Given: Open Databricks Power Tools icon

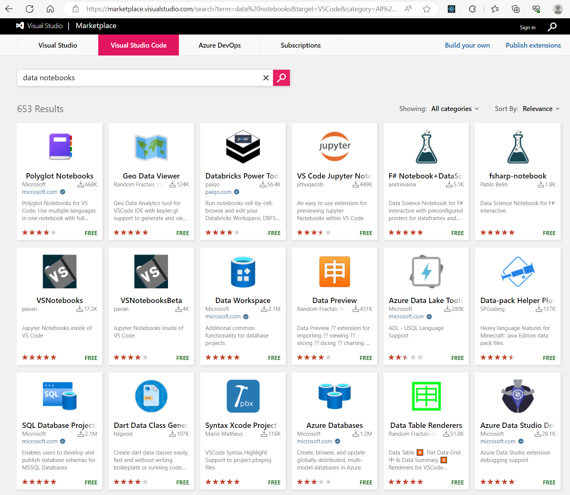Looking at the screenshot, I should [x=243, y=147].
